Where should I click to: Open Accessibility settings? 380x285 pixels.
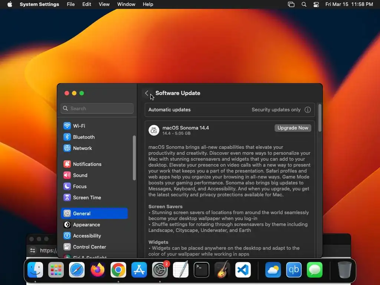tap(94, 236)
